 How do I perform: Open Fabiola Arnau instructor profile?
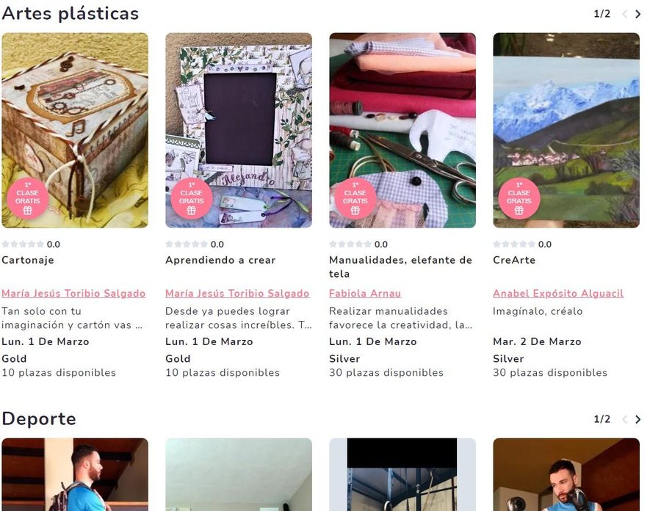coord(365,293)
